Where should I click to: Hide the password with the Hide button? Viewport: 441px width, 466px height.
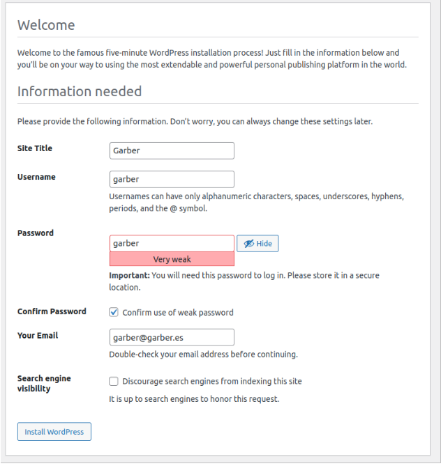coord(257,243)
